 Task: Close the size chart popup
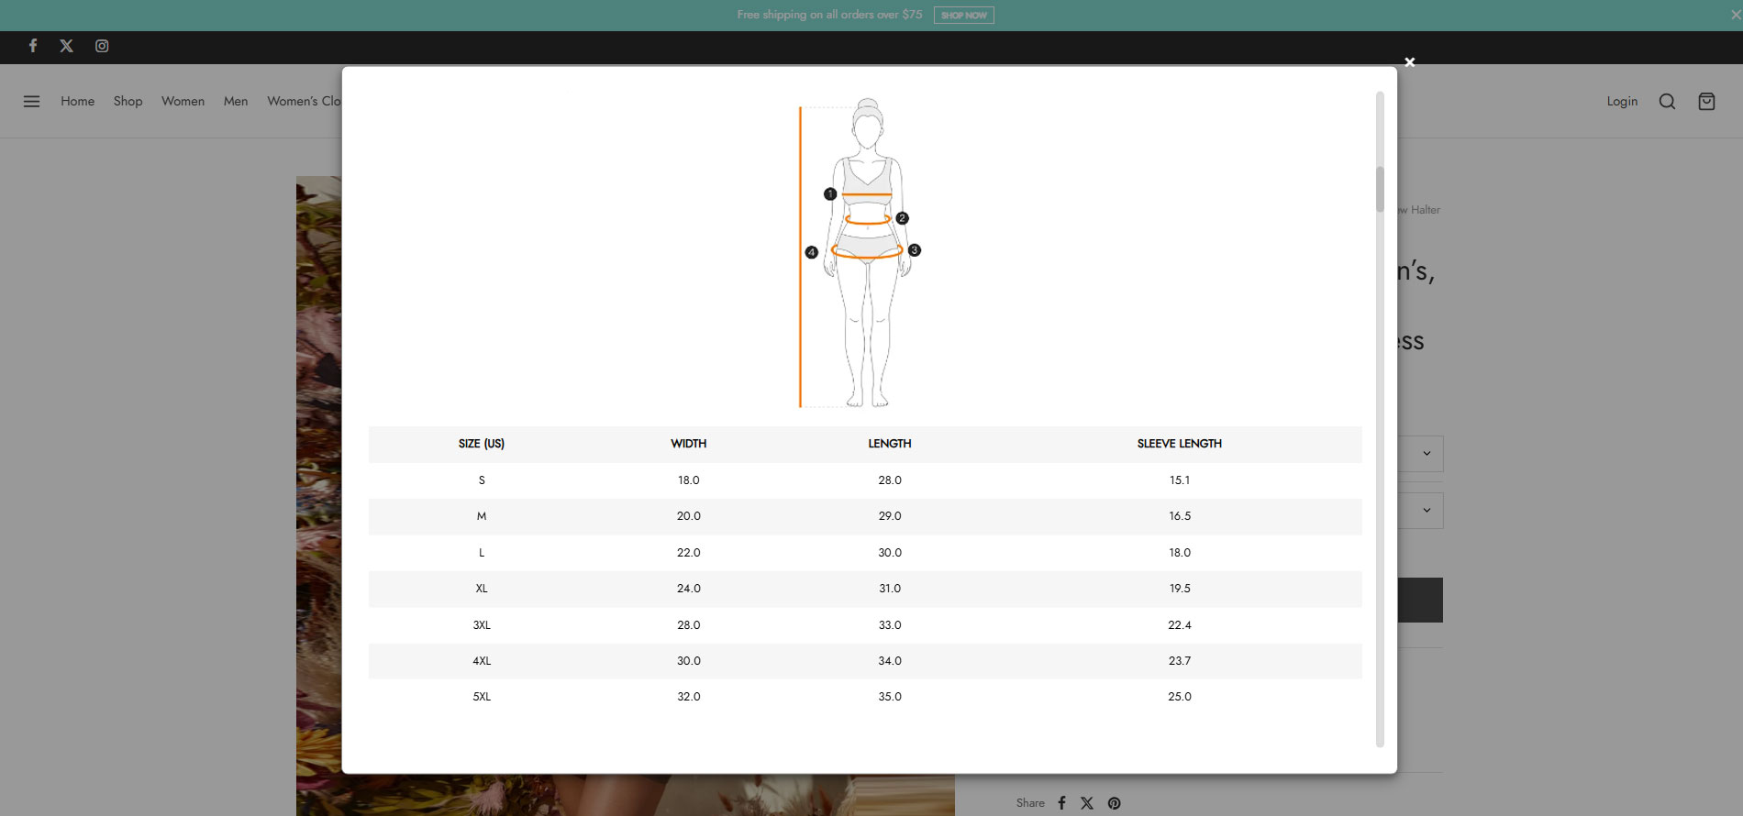coord(1410,62)
